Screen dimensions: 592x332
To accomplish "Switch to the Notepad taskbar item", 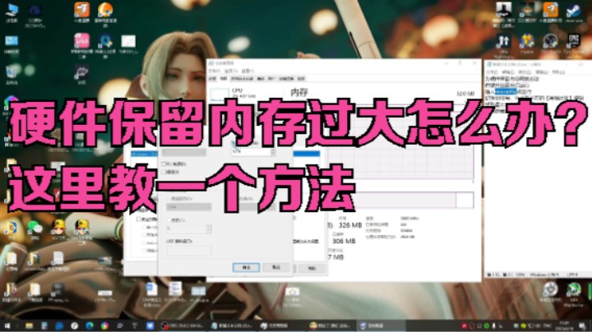I will [232, 325].
